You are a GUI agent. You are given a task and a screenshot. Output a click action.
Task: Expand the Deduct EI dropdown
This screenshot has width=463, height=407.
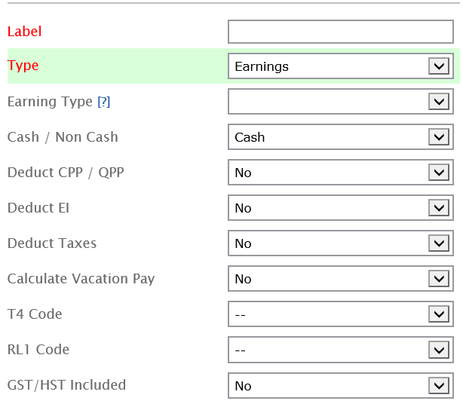[x=340, y=208]
